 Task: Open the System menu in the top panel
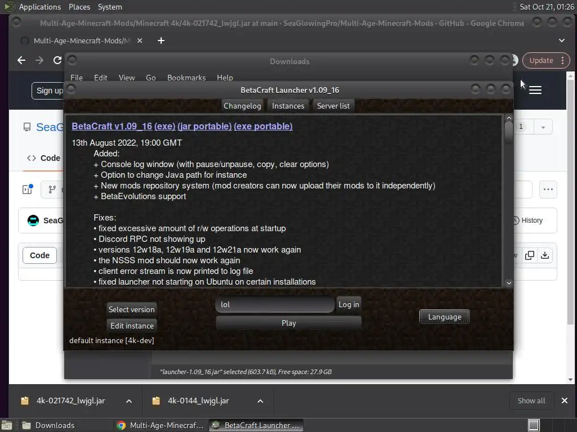[x=110, y=7]
